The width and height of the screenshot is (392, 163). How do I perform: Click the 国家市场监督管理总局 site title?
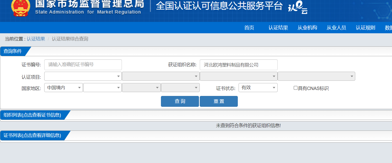[90, 4]
